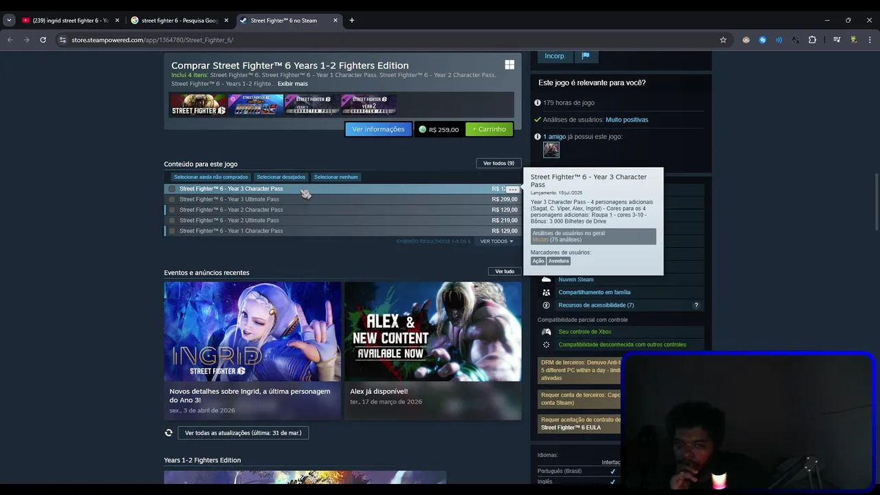Viewport: 880px width, 495px height.
Task: Open a new browser tab with plus button
Action: [x=352, y=21]
